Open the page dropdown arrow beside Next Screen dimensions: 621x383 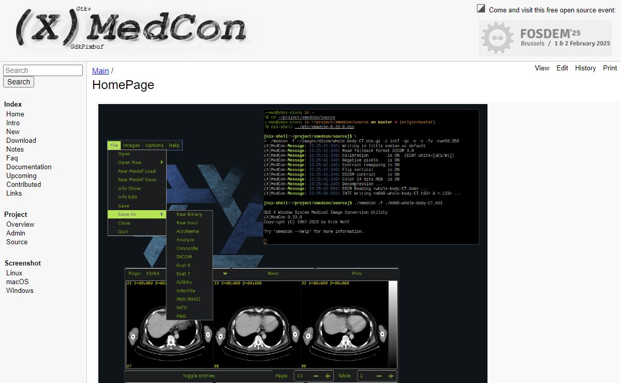click(x=225, y=273)
